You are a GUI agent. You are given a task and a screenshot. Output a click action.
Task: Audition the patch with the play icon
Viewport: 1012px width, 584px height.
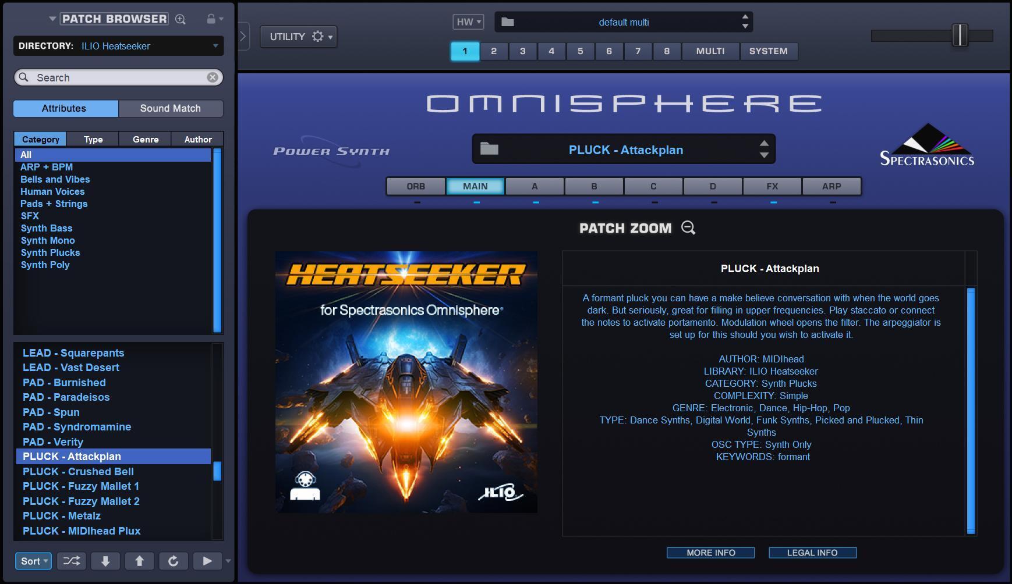(x=207, y=561)
